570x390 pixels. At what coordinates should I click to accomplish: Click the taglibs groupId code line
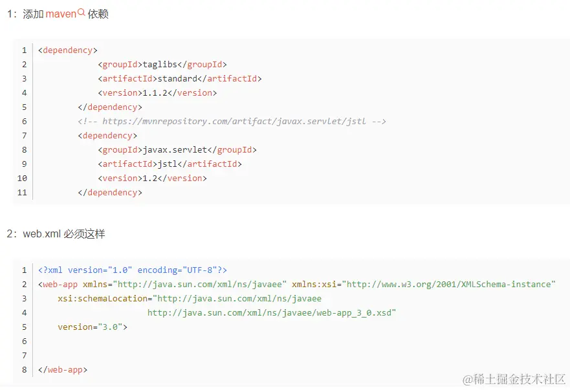pos(162,65)
